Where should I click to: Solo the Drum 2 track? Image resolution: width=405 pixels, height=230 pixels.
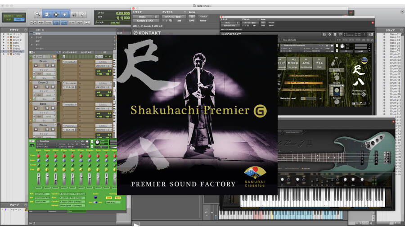pos(47,86)
